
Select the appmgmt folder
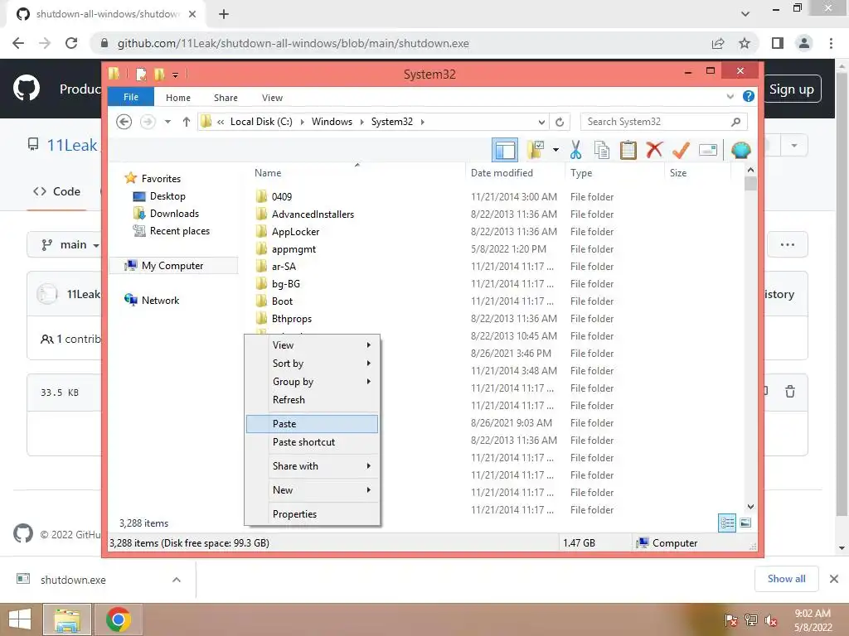pos(294,248)
